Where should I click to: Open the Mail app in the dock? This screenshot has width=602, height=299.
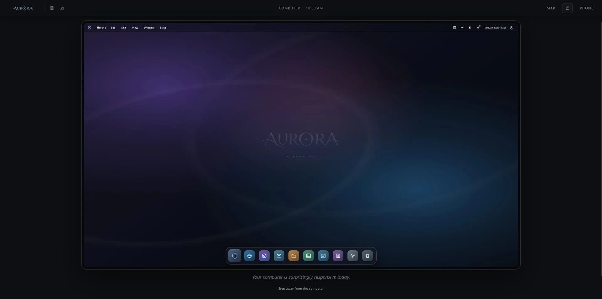coord(279,256)
